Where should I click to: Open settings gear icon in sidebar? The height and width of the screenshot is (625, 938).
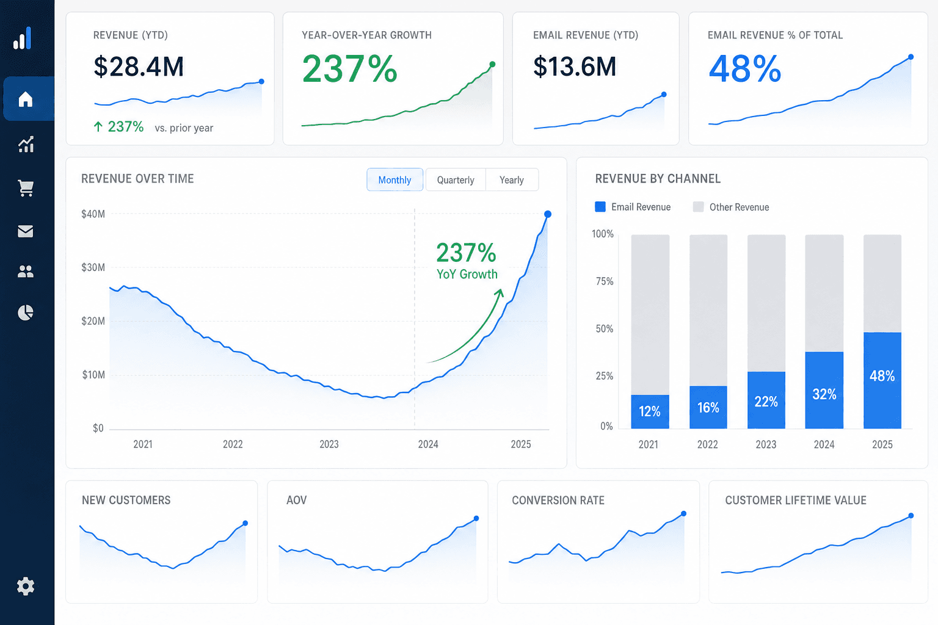tap(26, 587)
